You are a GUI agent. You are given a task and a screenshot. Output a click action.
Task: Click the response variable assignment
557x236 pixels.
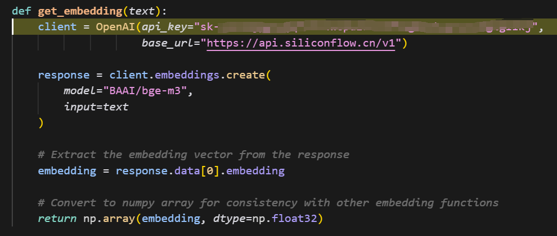pos(64,75)
